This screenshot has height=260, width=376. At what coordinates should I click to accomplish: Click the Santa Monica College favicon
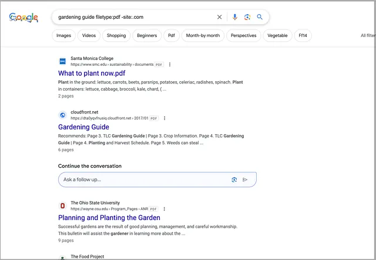coord(63,61)
